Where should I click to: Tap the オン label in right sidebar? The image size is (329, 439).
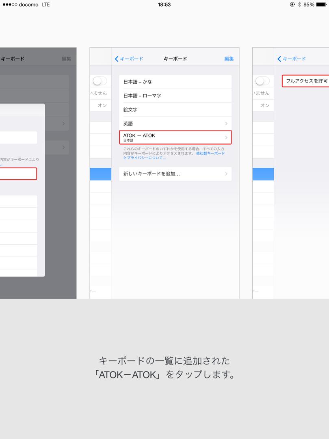tap(265, 105)
